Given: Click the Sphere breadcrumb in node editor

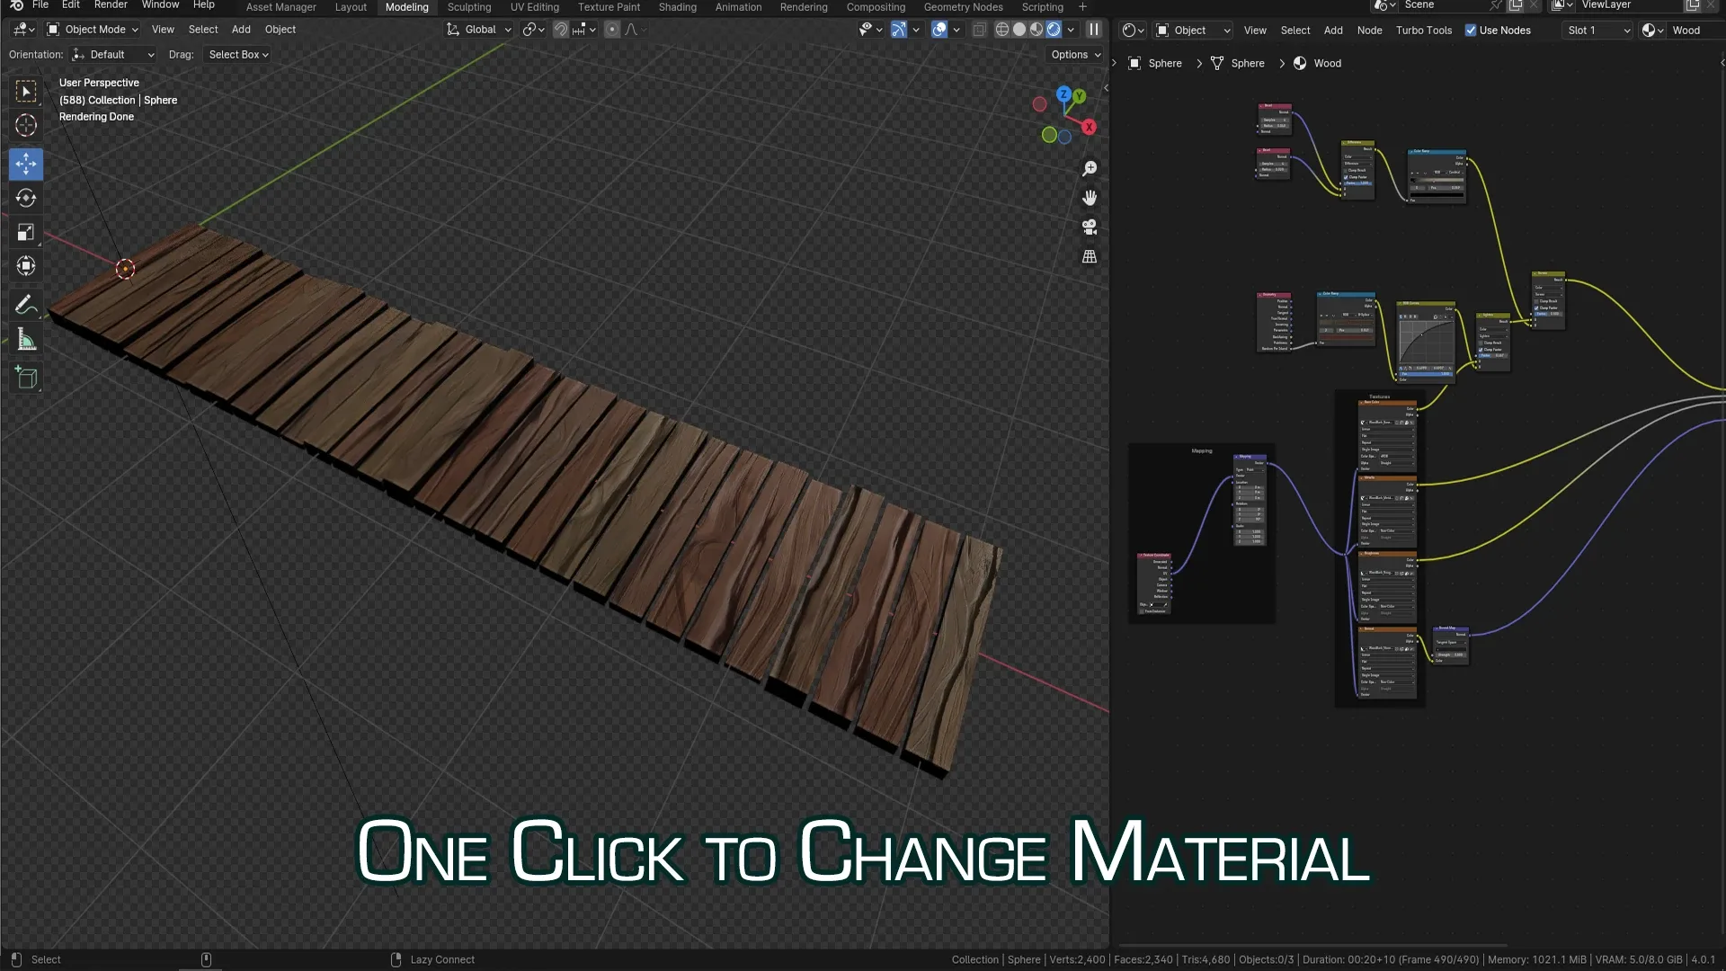Looking at the screenshot, I should click(1164, 63).
